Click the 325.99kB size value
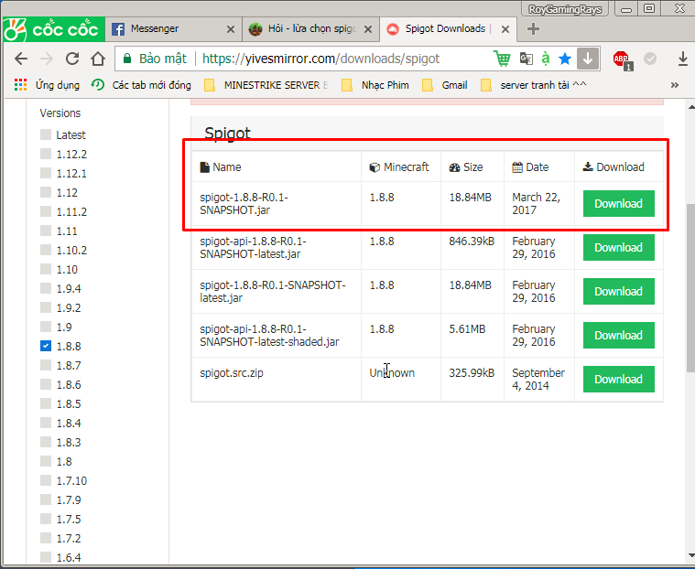 [x=472, y=373]
